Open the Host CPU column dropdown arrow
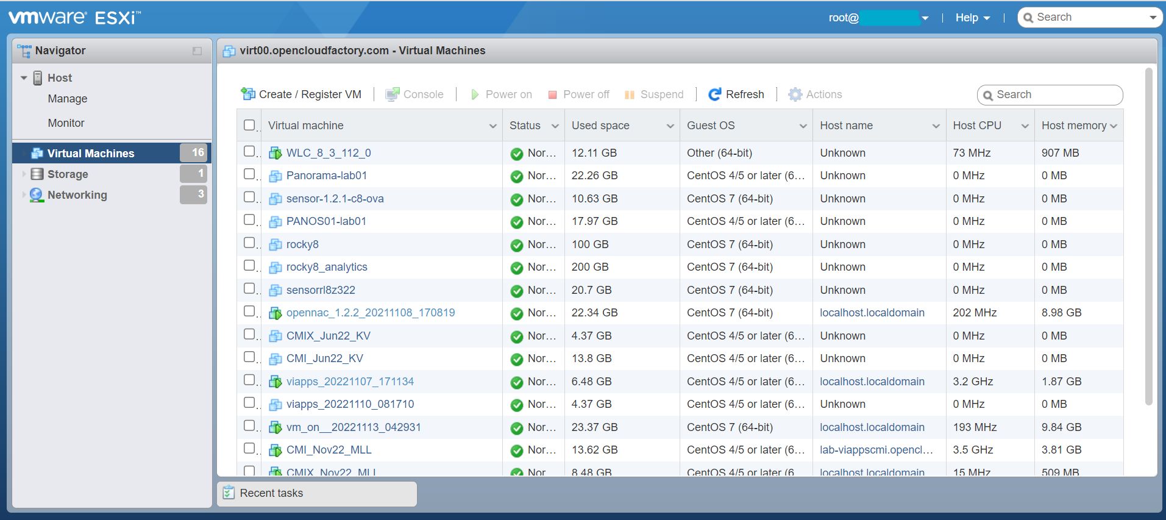This screenshot has height=520, width=1166. click(1025, 126)
